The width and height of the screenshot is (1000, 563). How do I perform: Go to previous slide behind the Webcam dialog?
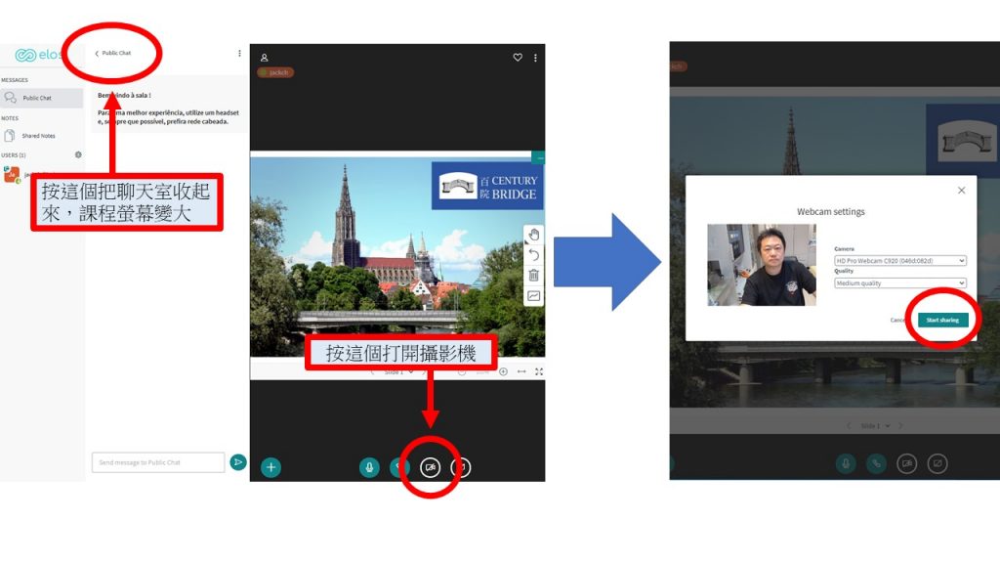pos(849,426)
